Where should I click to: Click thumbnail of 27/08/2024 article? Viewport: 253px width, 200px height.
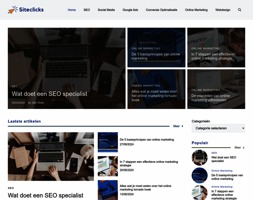point(108,142)
